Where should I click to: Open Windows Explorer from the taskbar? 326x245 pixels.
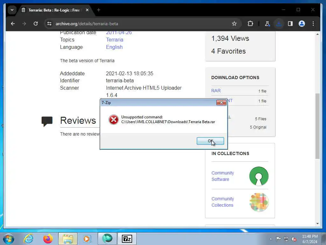click(68, 239)
